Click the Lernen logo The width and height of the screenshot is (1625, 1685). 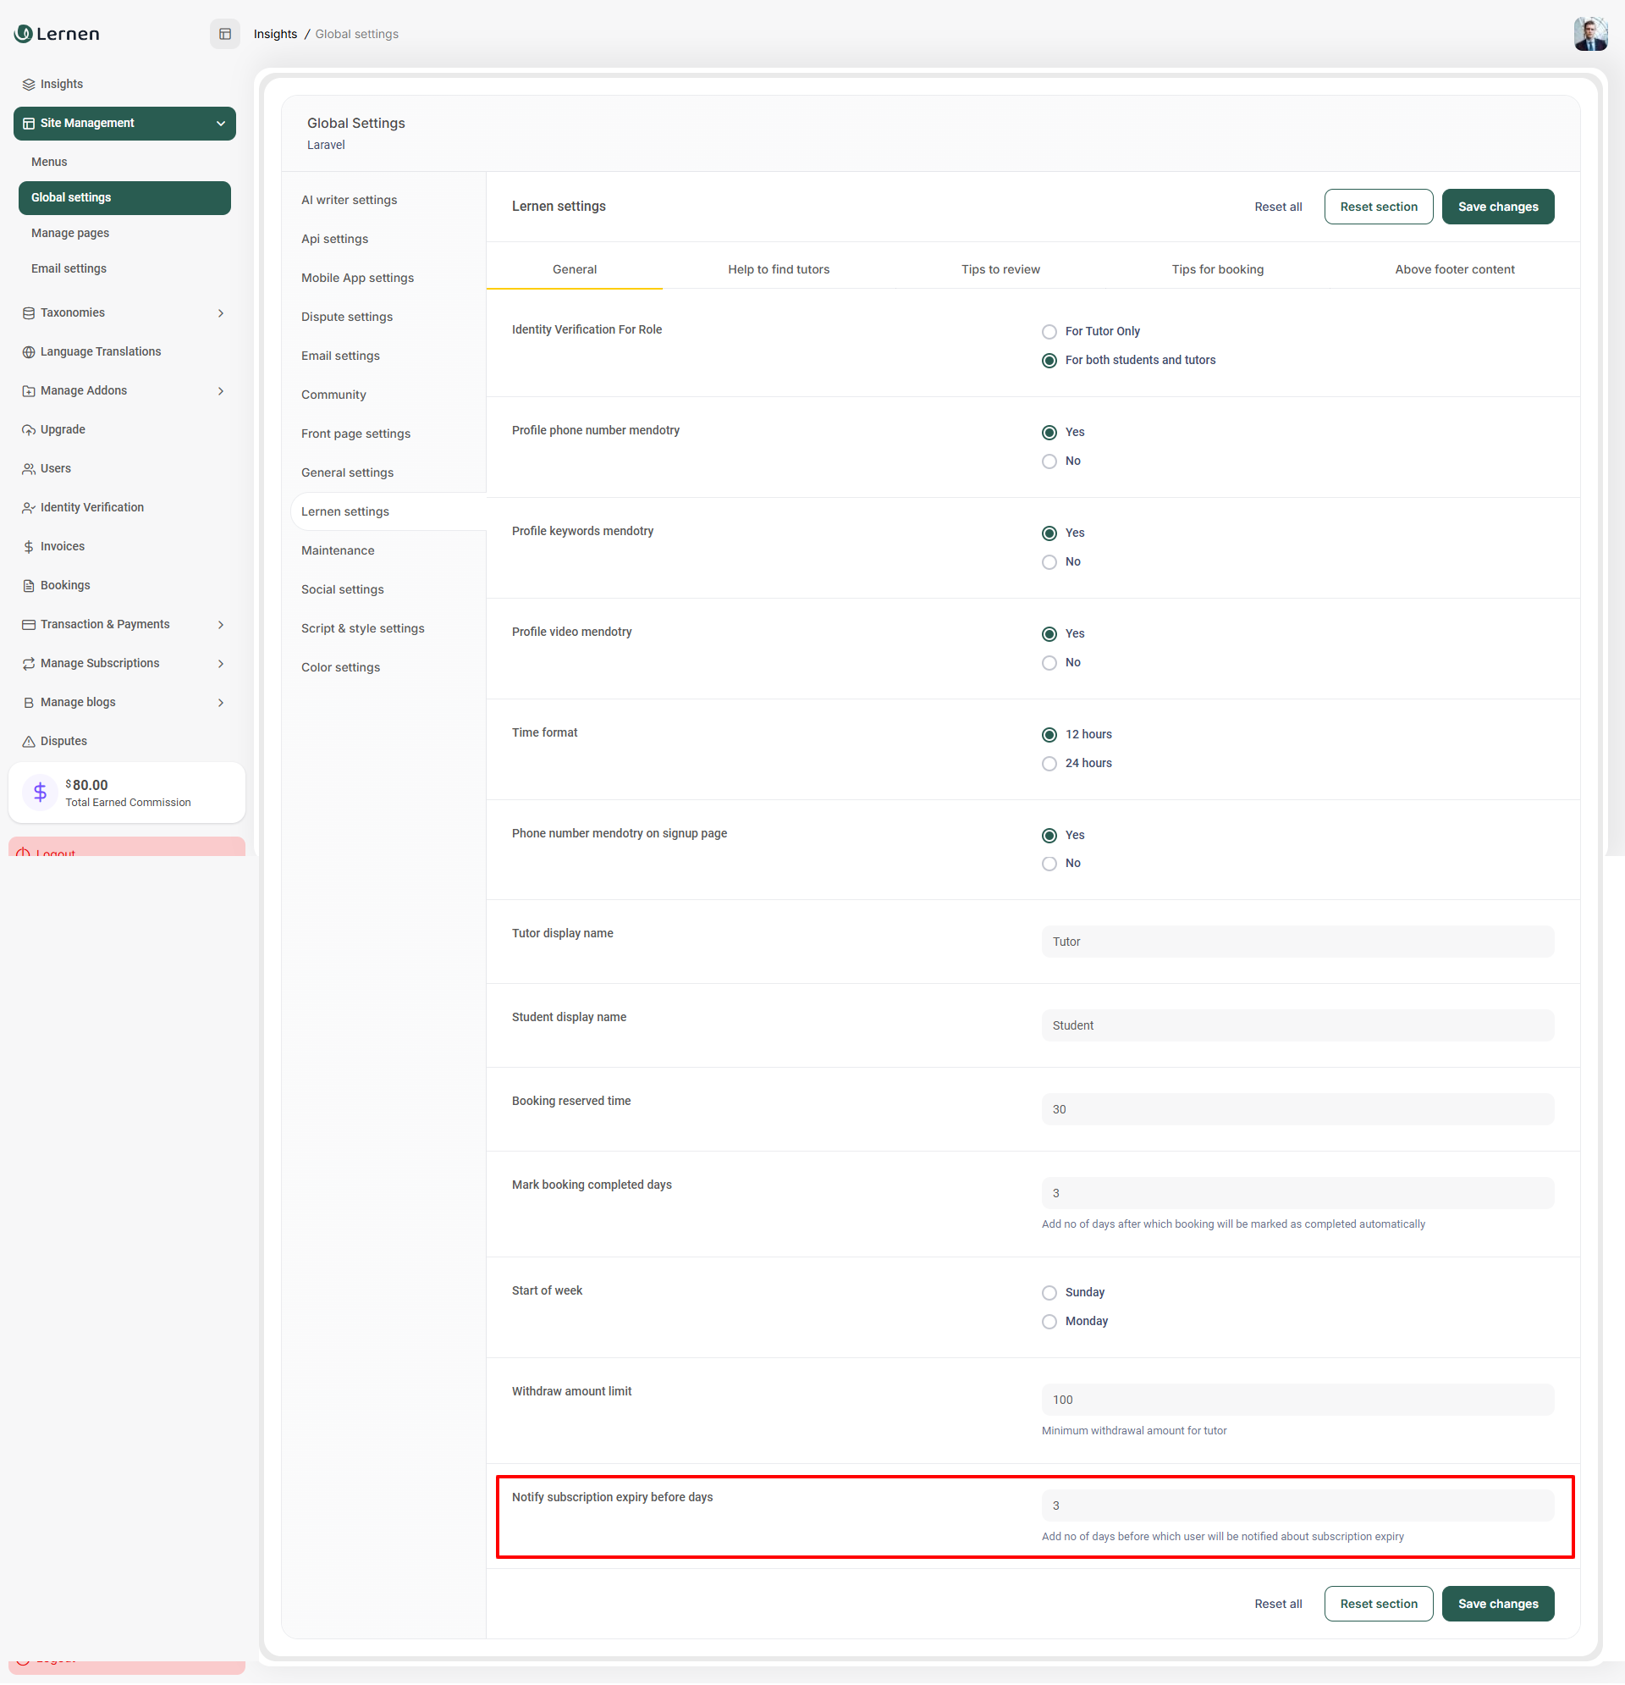click(57, 34)
